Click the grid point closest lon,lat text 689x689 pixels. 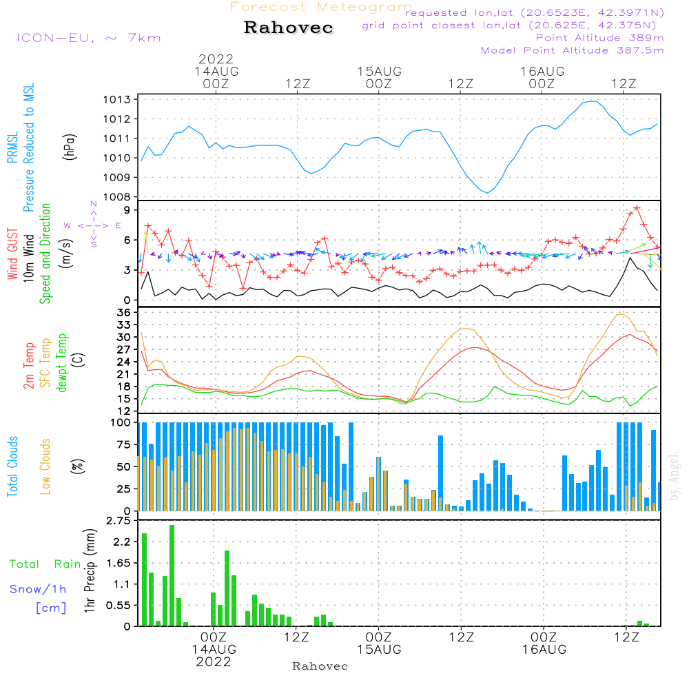[509, 25]
